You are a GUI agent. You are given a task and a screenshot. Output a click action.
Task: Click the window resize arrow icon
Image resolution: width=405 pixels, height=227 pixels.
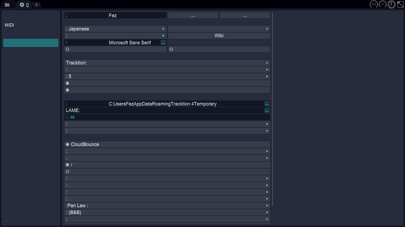coord(400,4)
